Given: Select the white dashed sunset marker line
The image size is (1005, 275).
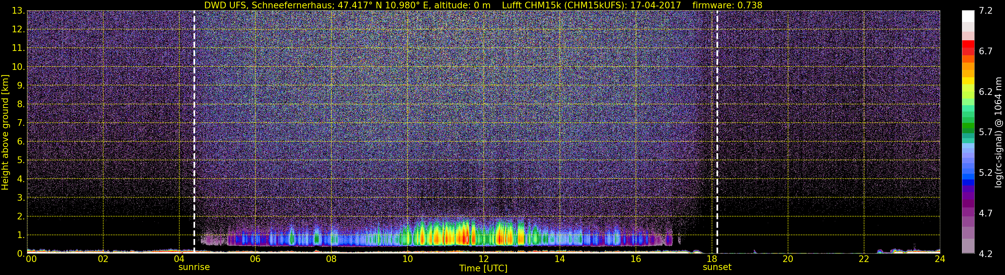Looking at the screenshot, I should [717, 132].
